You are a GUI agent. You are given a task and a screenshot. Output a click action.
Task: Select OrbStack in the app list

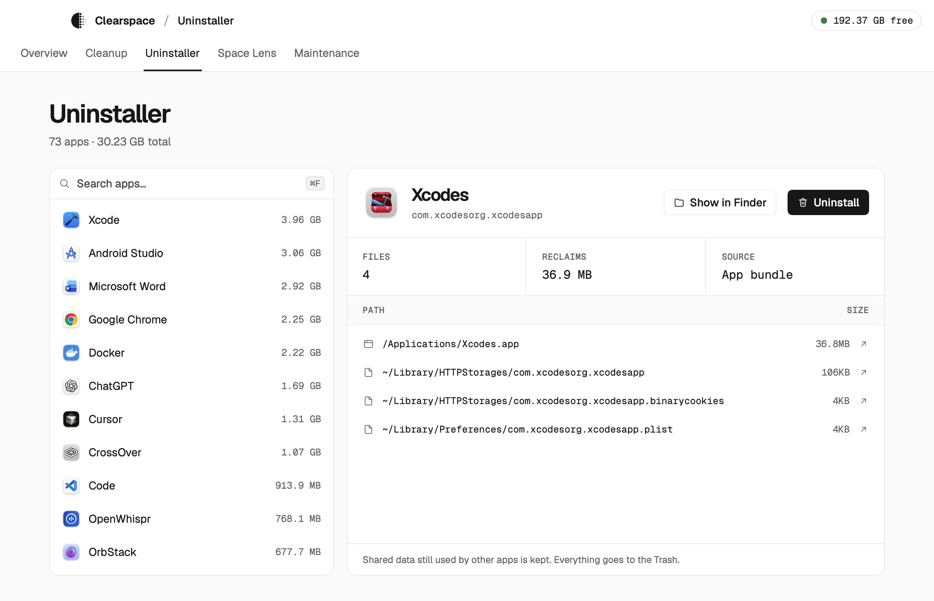(192, 552)
